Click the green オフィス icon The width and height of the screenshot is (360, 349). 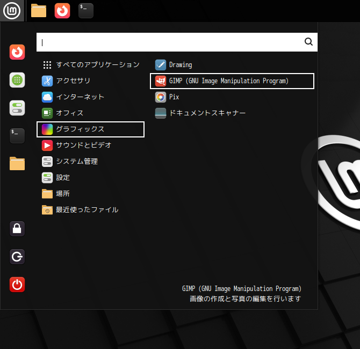pyautogui.click(x=47, y=113)
